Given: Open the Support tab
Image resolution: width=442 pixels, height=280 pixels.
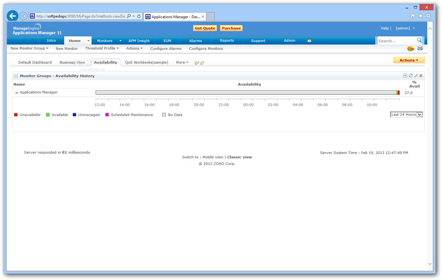Looking at the screenshot, I should click(258, 41).
